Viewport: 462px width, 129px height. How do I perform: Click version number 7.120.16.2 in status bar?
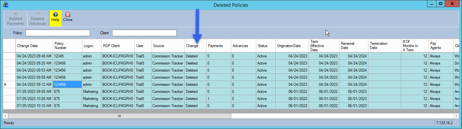pos(444,123)
